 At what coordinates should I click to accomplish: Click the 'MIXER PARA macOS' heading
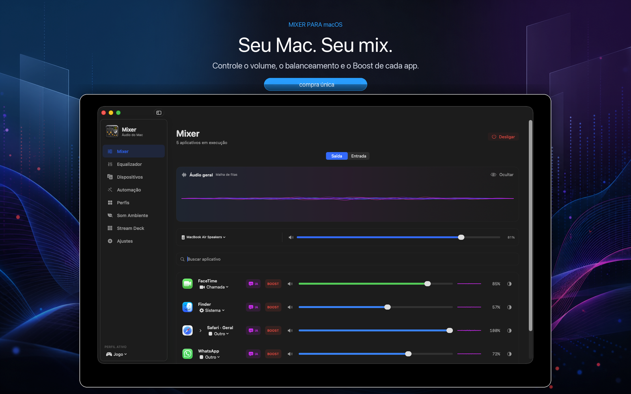[x=315, y=24]
